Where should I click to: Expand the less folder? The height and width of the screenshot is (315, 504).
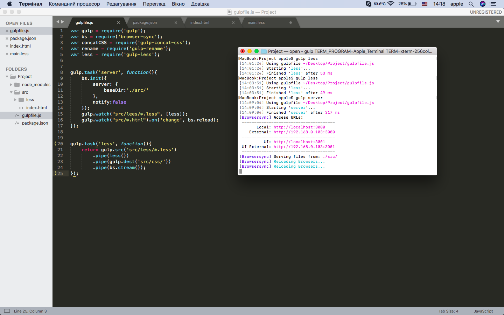(15, 100)
